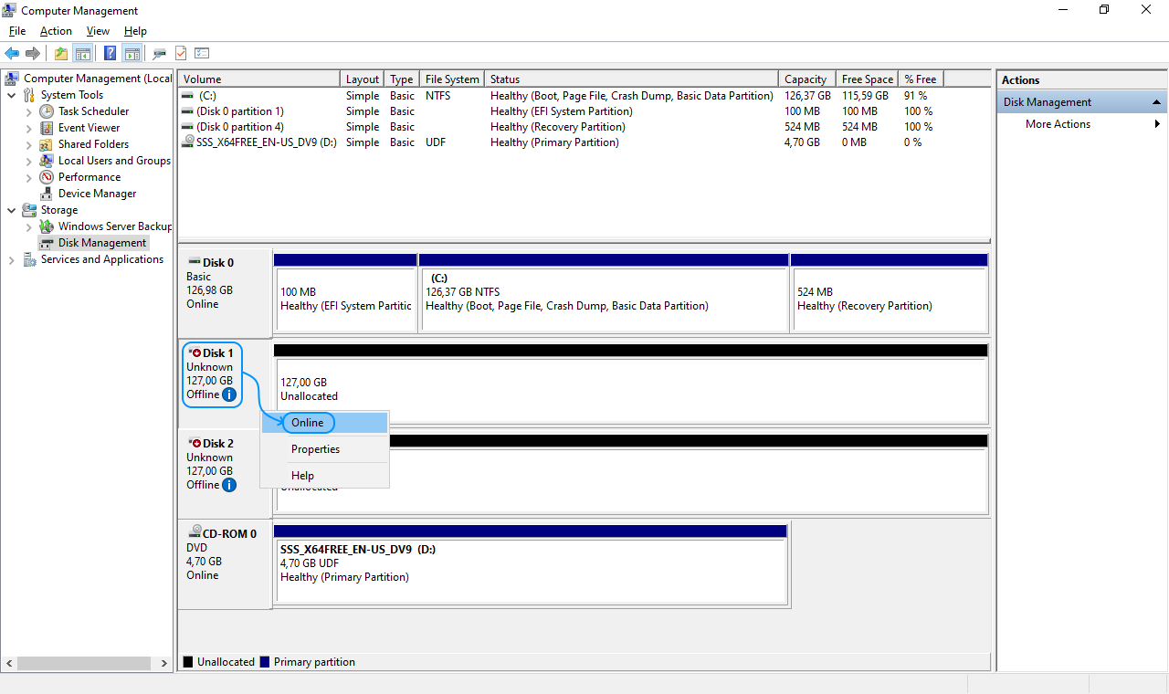Sort by the Capacity column header
Image resolution: width=1169 pixels, height=694 pixels.
[x=807, y=79]
